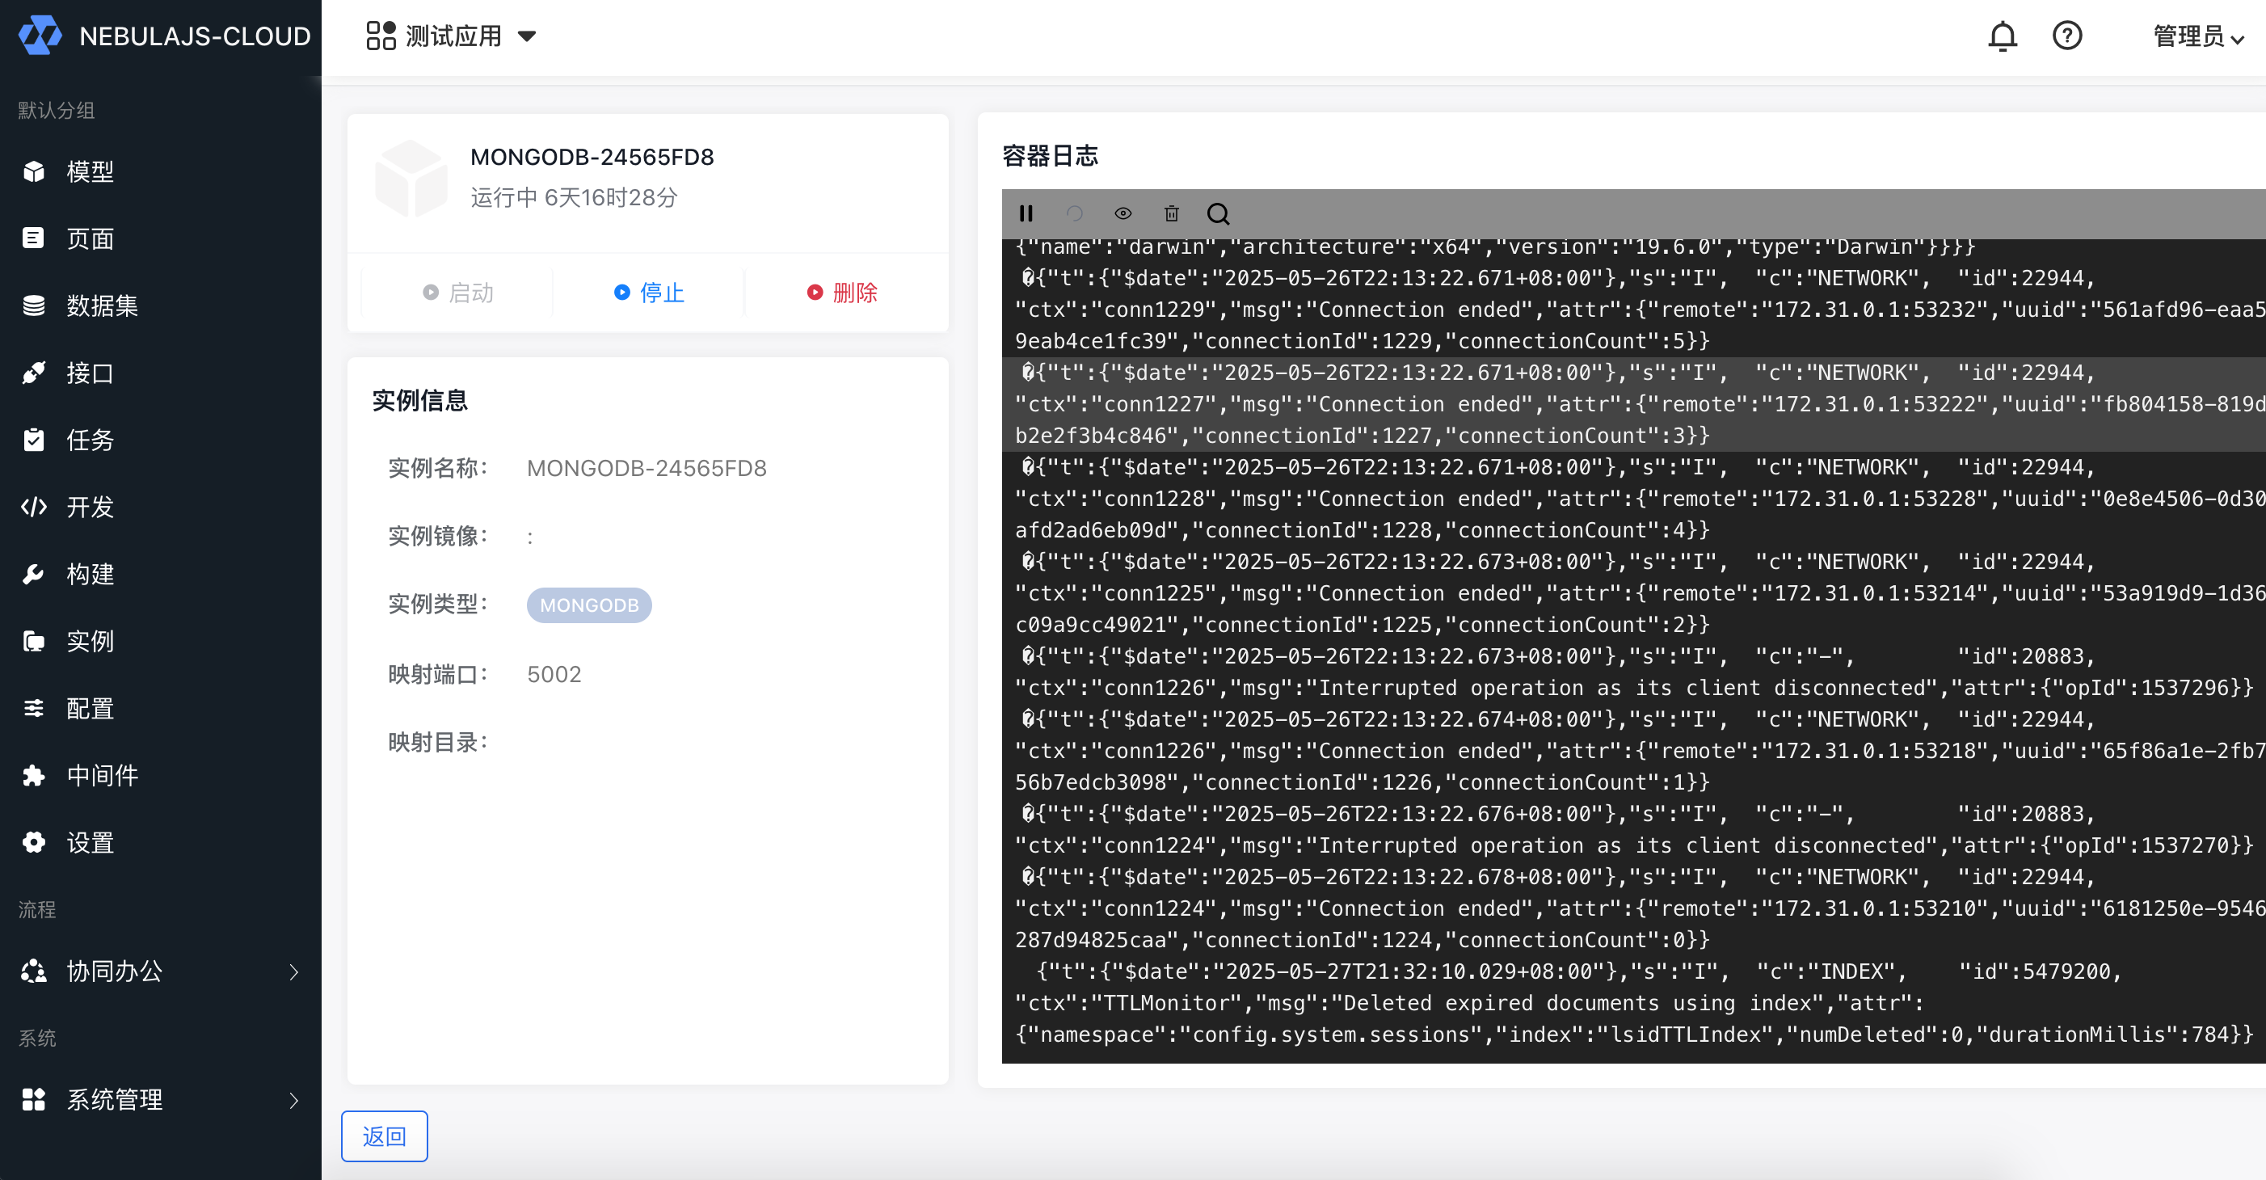Open the 管理员 account dropdown
This screenshot has height=1180, width=2266.
click(2197, 36)
